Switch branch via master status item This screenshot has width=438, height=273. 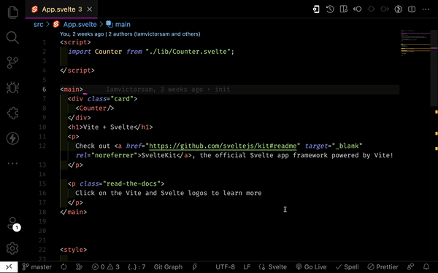click(x=37, y=267)
